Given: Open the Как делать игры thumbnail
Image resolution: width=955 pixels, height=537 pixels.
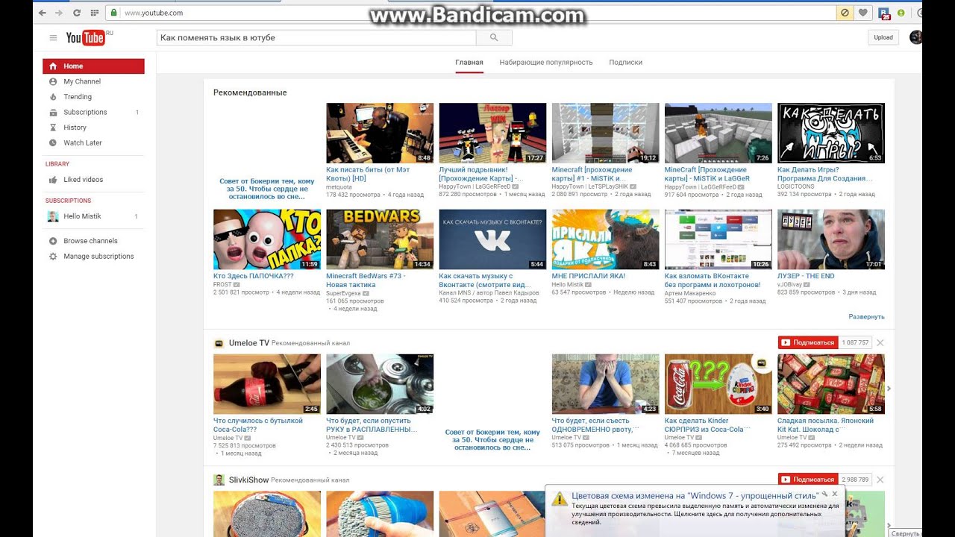Looking at the screenshot, I should click(x=831, y=134).
